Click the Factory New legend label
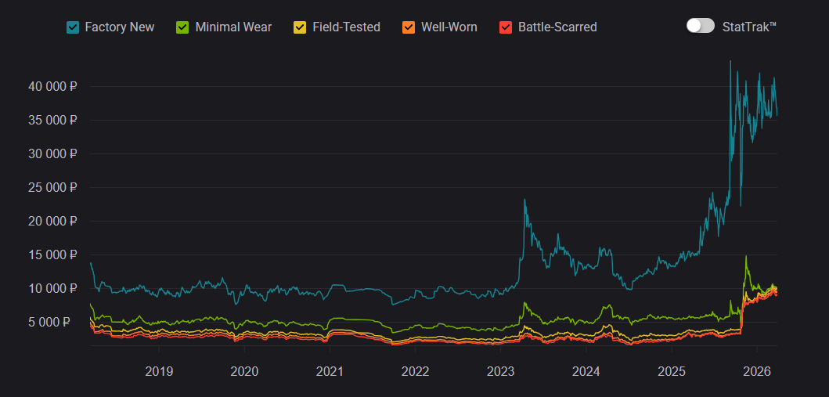This screenshot has height=397, width=829. tap(119, 27)
